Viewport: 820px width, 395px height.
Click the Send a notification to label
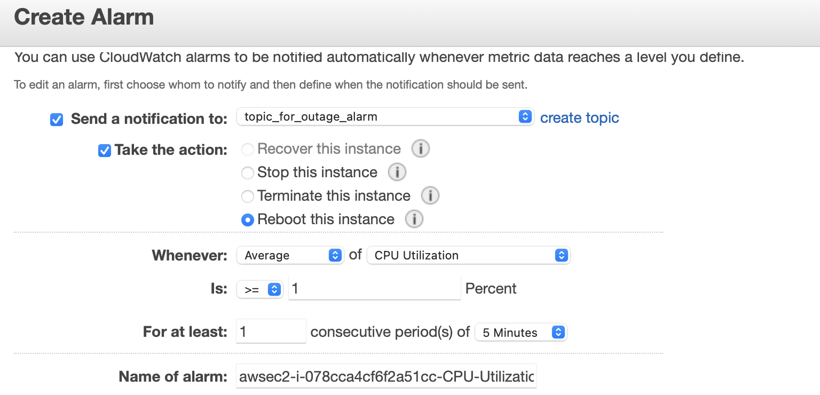pyautogui.click(x=149, y=119)
